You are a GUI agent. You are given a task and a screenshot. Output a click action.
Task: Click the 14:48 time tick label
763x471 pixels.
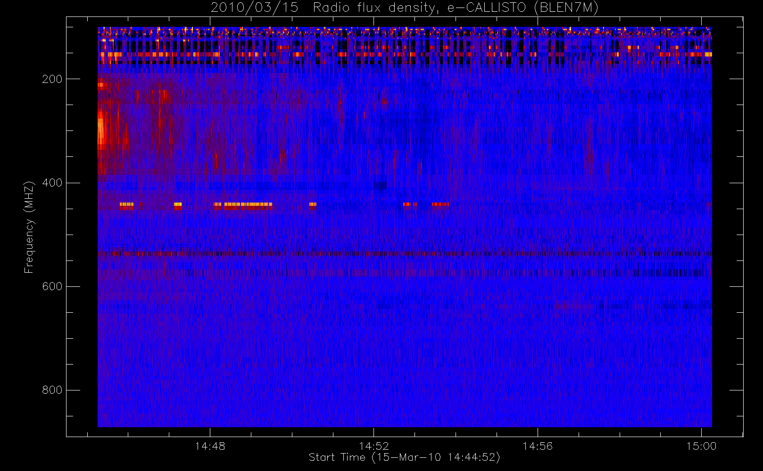[x=210, y=446]
